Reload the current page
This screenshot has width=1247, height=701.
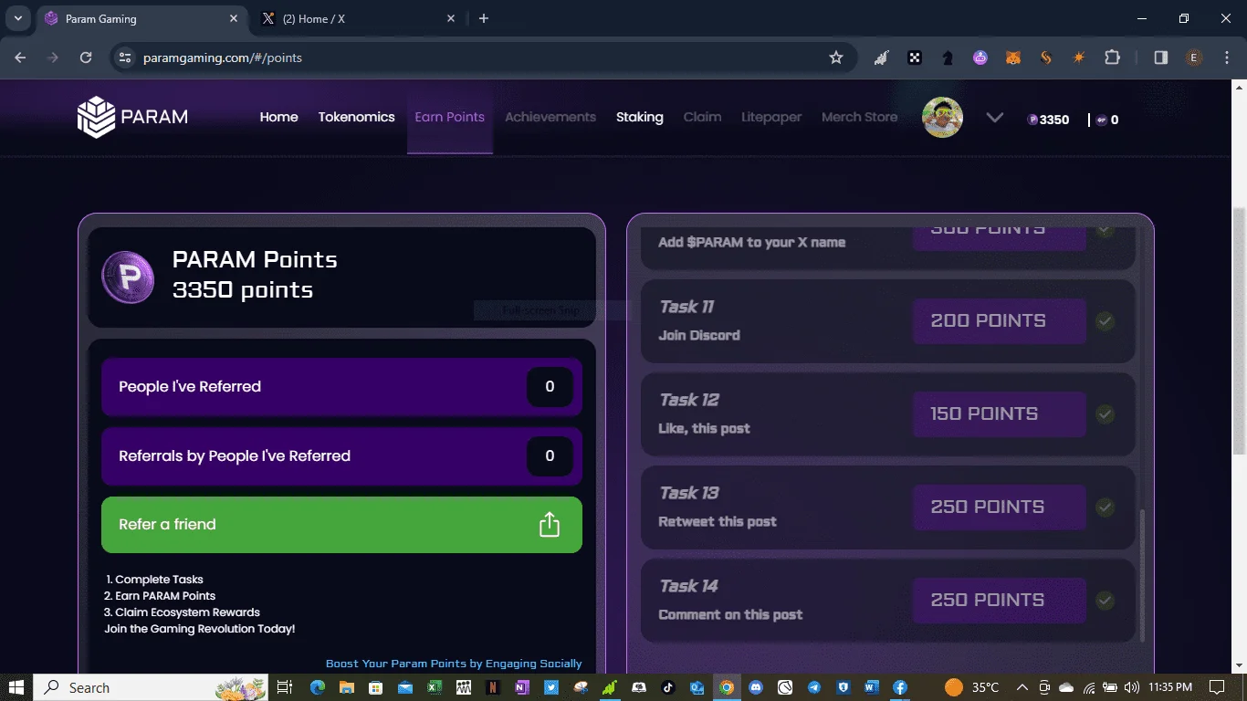tap(86, 58)
